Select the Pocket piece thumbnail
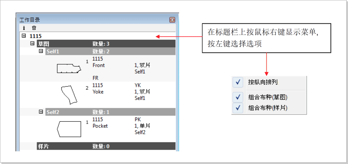The image size is (348, 164). 69,129
